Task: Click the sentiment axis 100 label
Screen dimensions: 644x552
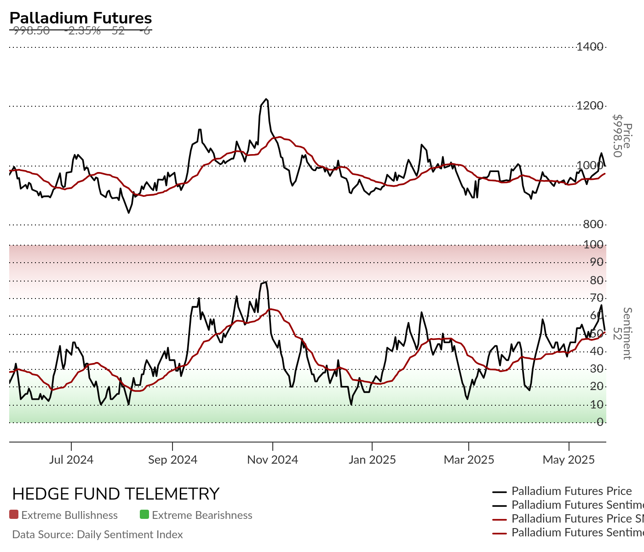Action: click(x=593, y=245)
